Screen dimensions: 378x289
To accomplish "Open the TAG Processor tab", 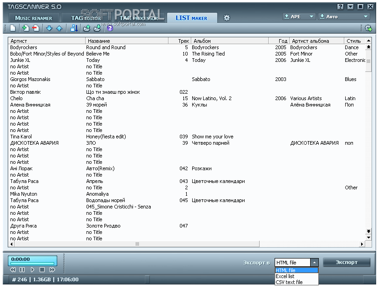I will pos(138,18).
